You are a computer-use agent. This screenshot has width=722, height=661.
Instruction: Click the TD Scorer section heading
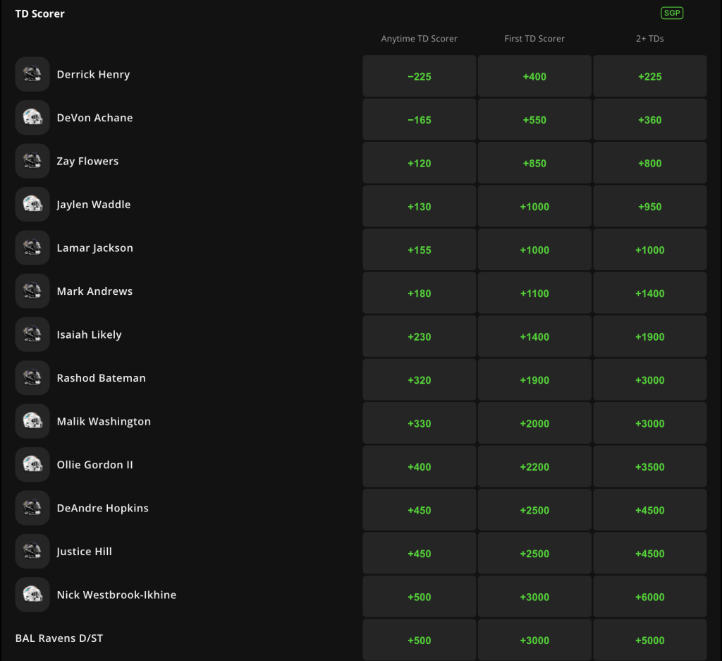40,13
